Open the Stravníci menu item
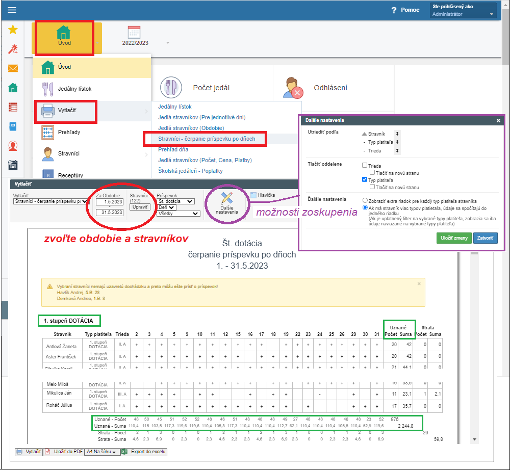510x470 pixels. pos(92,154)
